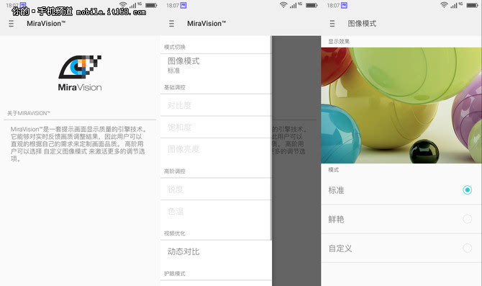Open 色温 setting in drawer
482x286 pixels.
click(216, 211)
